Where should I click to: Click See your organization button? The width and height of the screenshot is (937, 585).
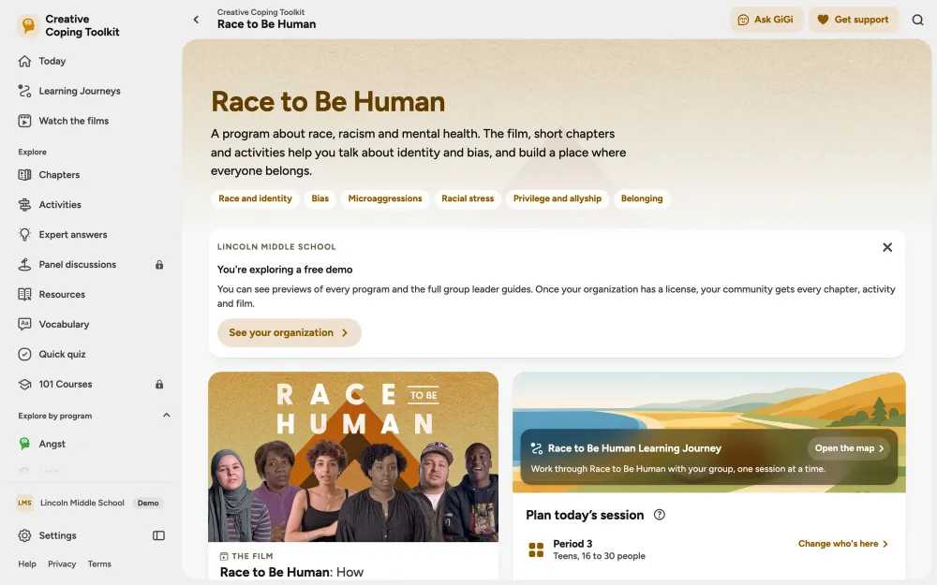290,332
